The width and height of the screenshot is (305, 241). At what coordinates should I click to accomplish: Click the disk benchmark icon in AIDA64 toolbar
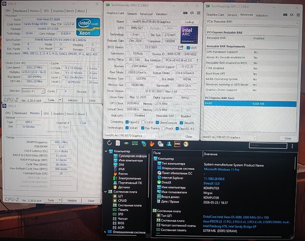coord(126,143)
